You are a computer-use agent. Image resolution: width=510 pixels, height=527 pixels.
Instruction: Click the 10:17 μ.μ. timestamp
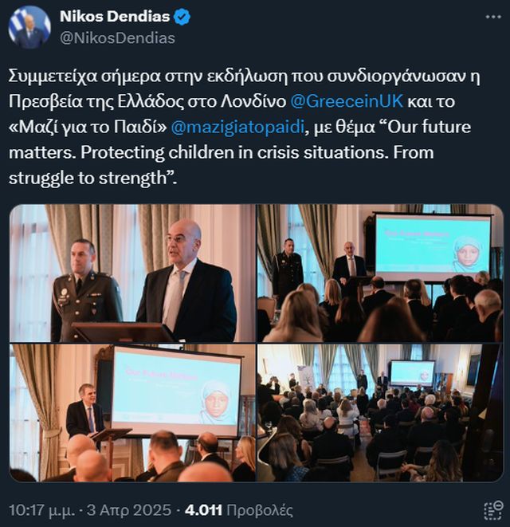point(41,510)
